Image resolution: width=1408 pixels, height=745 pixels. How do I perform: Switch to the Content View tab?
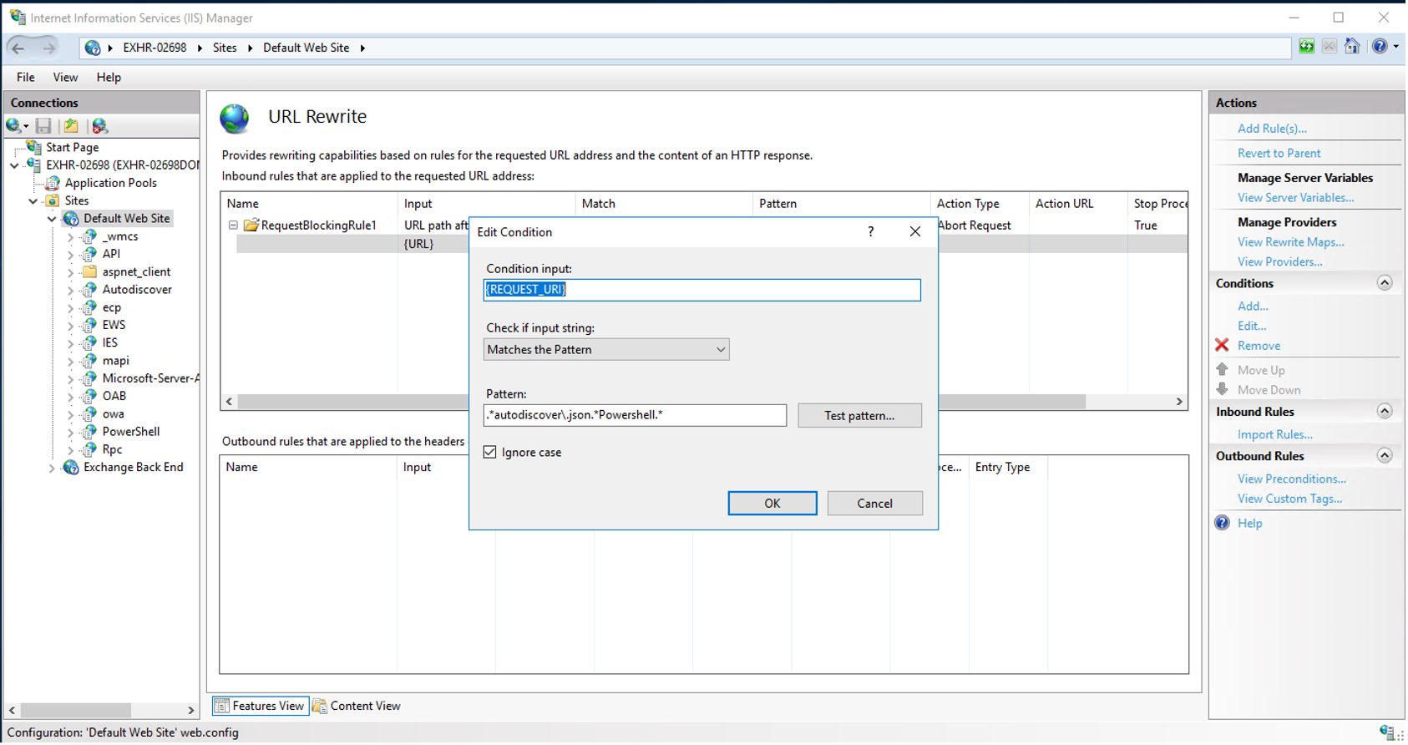tap(357, 707)
